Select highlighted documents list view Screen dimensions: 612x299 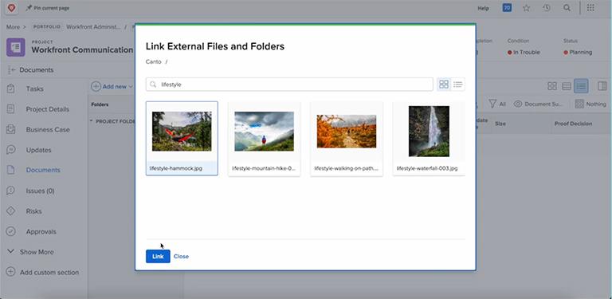[x=581, y=86]
